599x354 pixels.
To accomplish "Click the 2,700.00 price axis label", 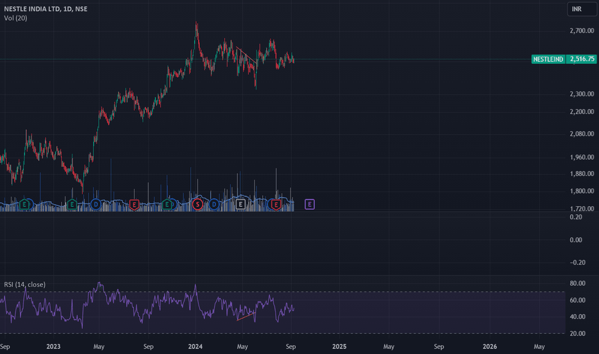I will pyautogui.click(x=582, y=31).
